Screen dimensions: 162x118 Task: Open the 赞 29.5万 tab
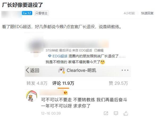[118, 83]
